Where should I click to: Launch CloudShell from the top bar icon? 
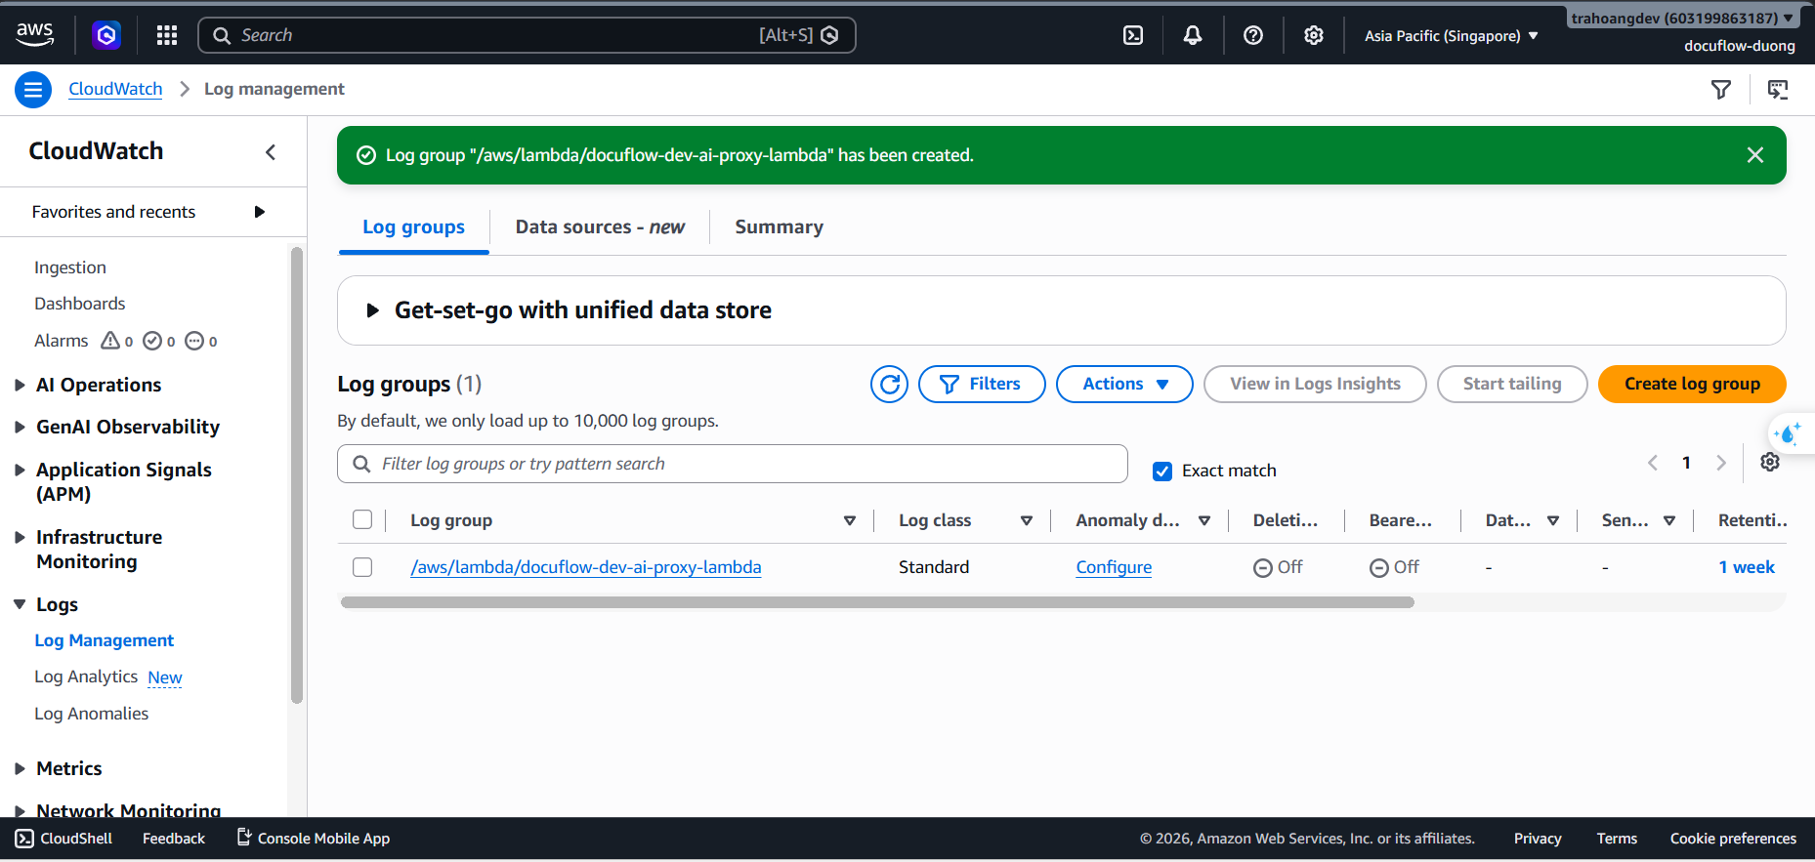pos(1133,35)
